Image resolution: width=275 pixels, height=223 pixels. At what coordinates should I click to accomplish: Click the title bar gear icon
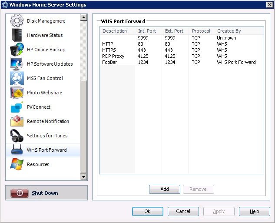(x=5, y=5)
